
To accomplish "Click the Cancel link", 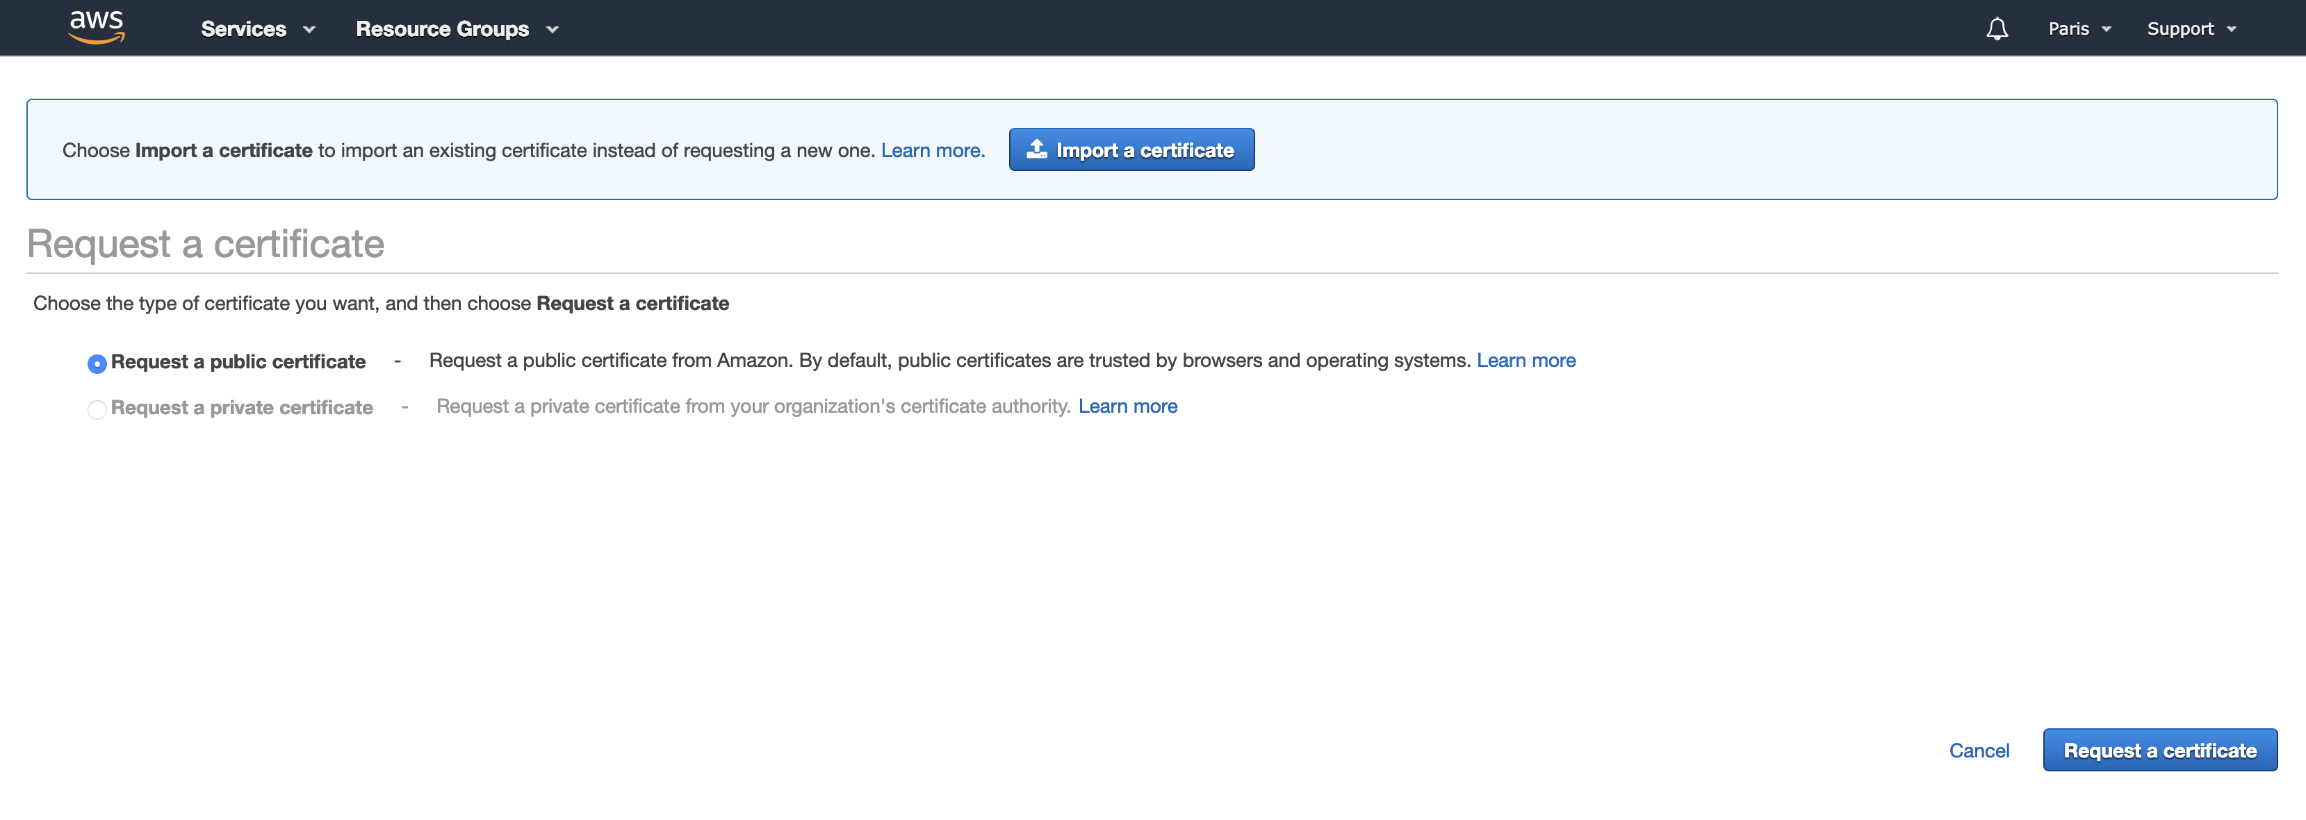I will click(1979, 751).
